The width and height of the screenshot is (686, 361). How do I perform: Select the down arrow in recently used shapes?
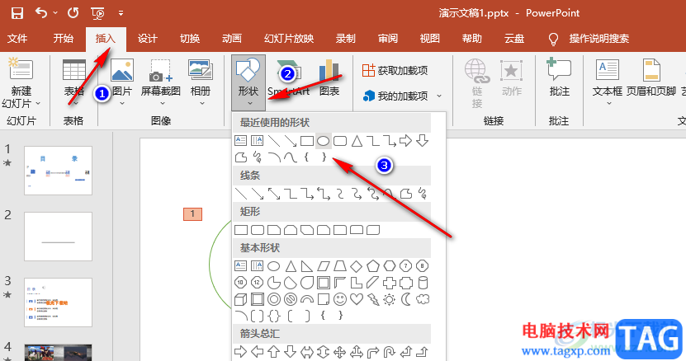click(x=422, y=141)
